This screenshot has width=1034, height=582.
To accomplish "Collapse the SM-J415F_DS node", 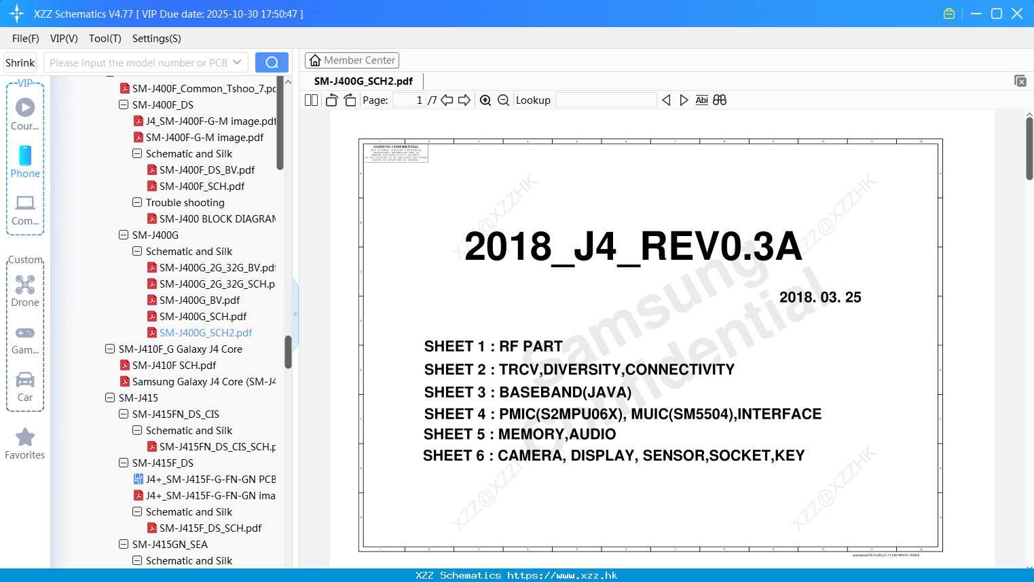I will click(x=124, y=463).
